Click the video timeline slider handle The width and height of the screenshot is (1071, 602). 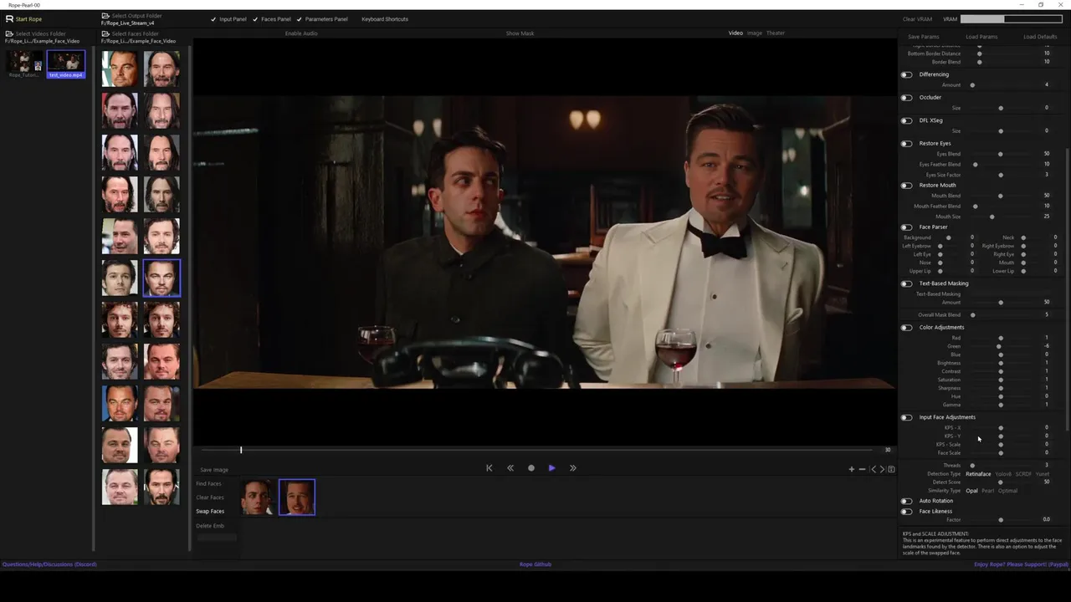point(241,450)
